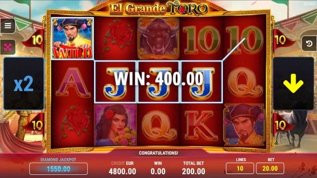Toggle fullscreen with the pink arrows icon
Viewport: 317px width, 178px height.
[8, 47]
